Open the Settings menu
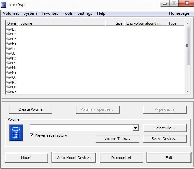The width and height of the screenshot is (194, 169). [85, 13]
